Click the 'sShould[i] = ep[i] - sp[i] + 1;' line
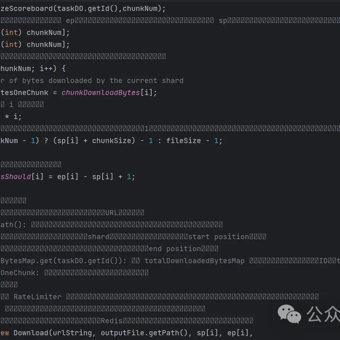The image size is (340, 340). pos(68,177)
